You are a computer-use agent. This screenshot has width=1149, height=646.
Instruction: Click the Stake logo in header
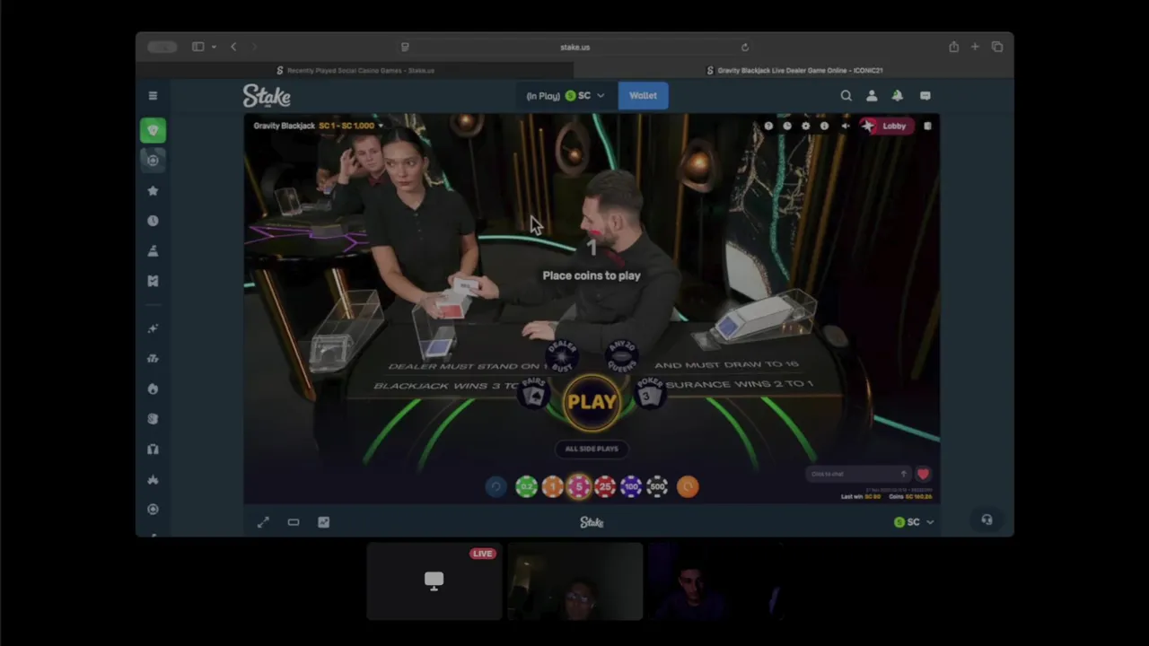click(x=267, y=96)
